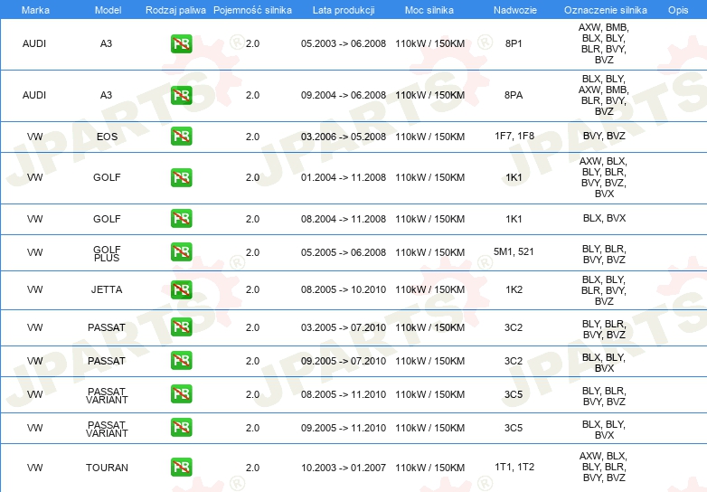Click petrol icon in Passat Variant 09.2005 row
This screenshot has width=707, height=492.
pos(181,428)
